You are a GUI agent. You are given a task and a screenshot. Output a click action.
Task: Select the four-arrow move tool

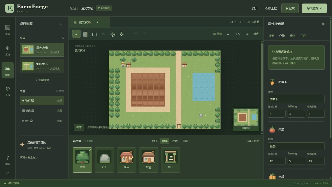coord(122,34)
